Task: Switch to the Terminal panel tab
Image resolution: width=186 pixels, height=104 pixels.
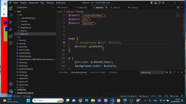Action: pyautogui.click(x=113, y=73)
